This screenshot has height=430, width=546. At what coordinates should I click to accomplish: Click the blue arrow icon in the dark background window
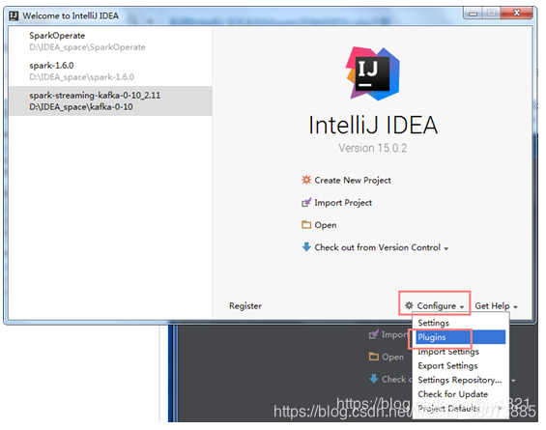point(374,379)
